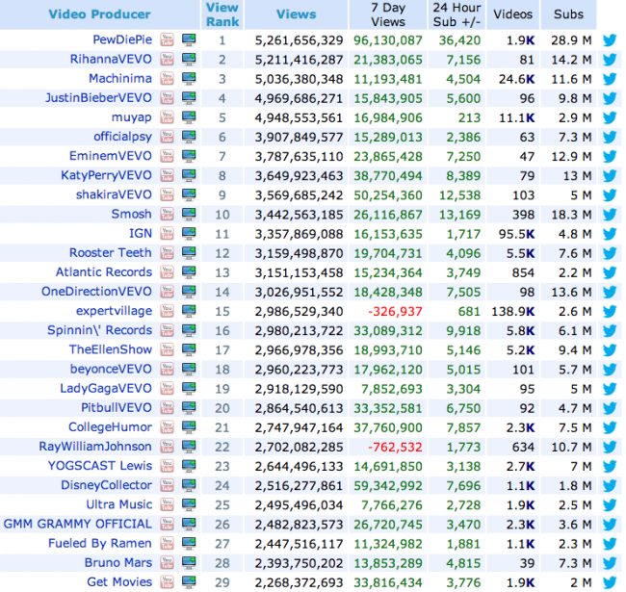Open monitor icon for Fueled By Ramen

(189, 543)
